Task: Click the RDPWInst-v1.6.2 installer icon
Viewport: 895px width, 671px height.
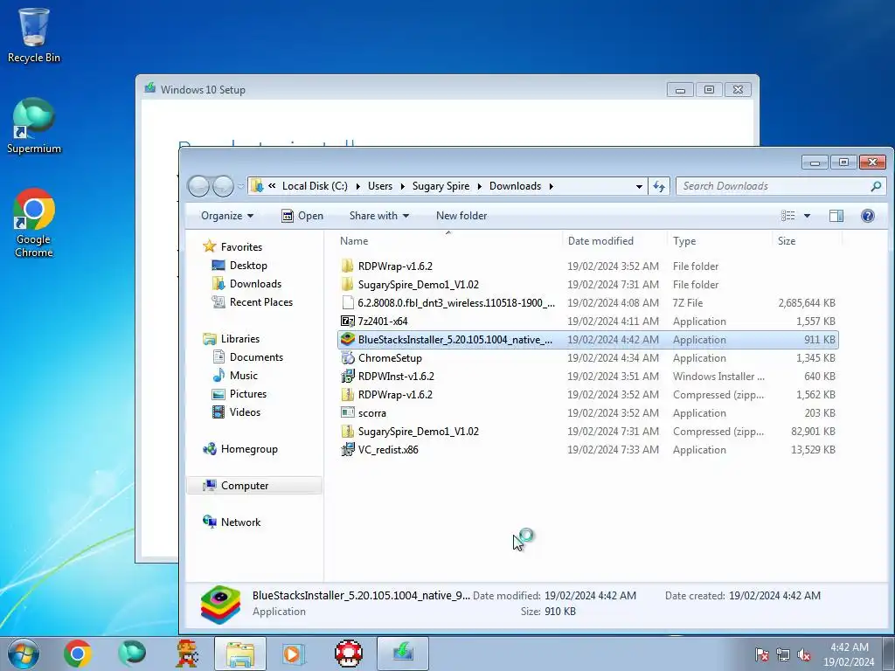Action: coord(348,376)
